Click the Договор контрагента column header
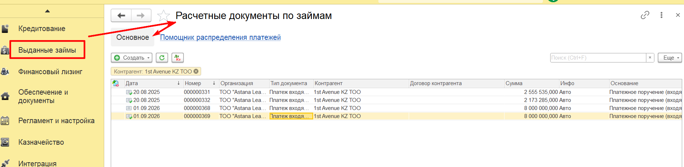The image size is (684, 167). coord(456,83)
